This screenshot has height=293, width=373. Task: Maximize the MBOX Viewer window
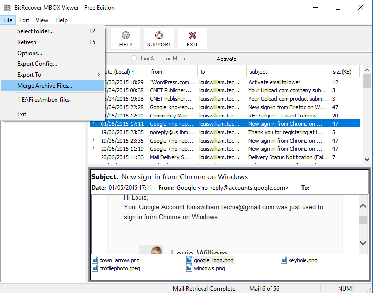coord(338,7)
